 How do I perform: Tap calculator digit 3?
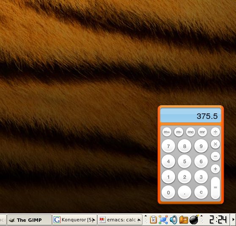coord(201,177)
